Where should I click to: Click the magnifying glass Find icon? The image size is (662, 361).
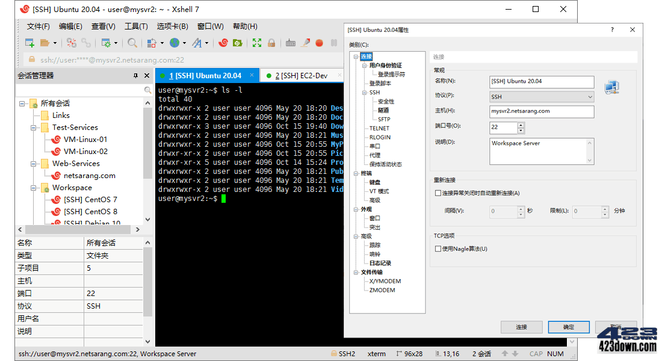point(132,43)
